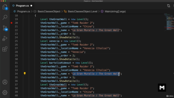Open the Run and Debug view
Image resolution: width=174 pixels, height=98 pixels.
[x=5, y=38]
